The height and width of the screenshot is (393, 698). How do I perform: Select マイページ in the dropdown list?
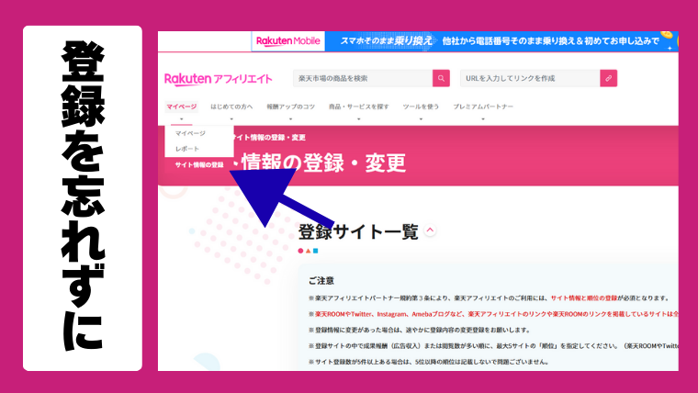coord(190,133)
